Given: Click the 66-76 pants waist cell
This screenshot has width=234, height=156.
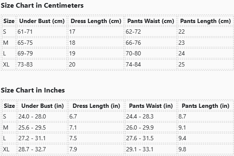Looking at the screenshot, I should tap(151, 43).
